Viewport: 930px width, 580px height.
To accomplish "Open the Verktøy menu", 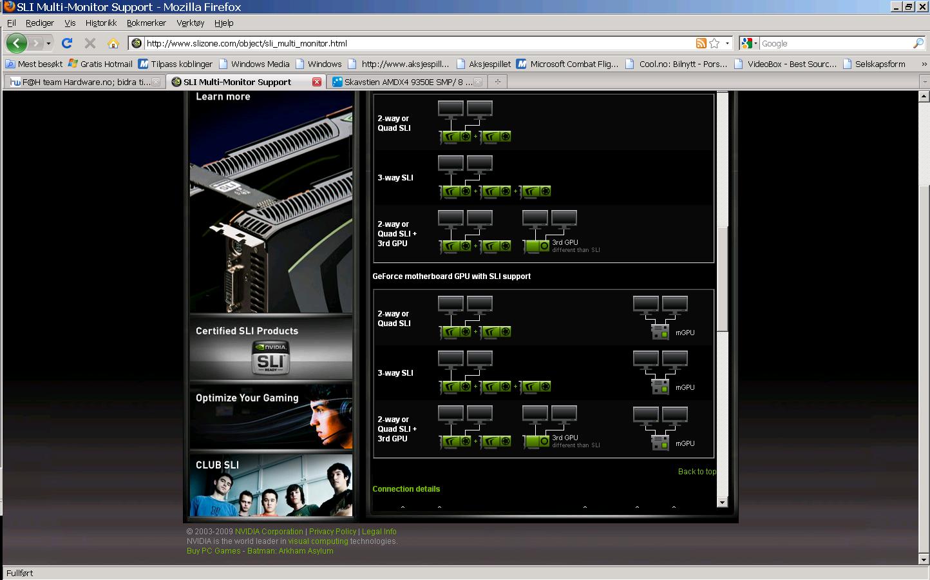I will pos(191,23).
